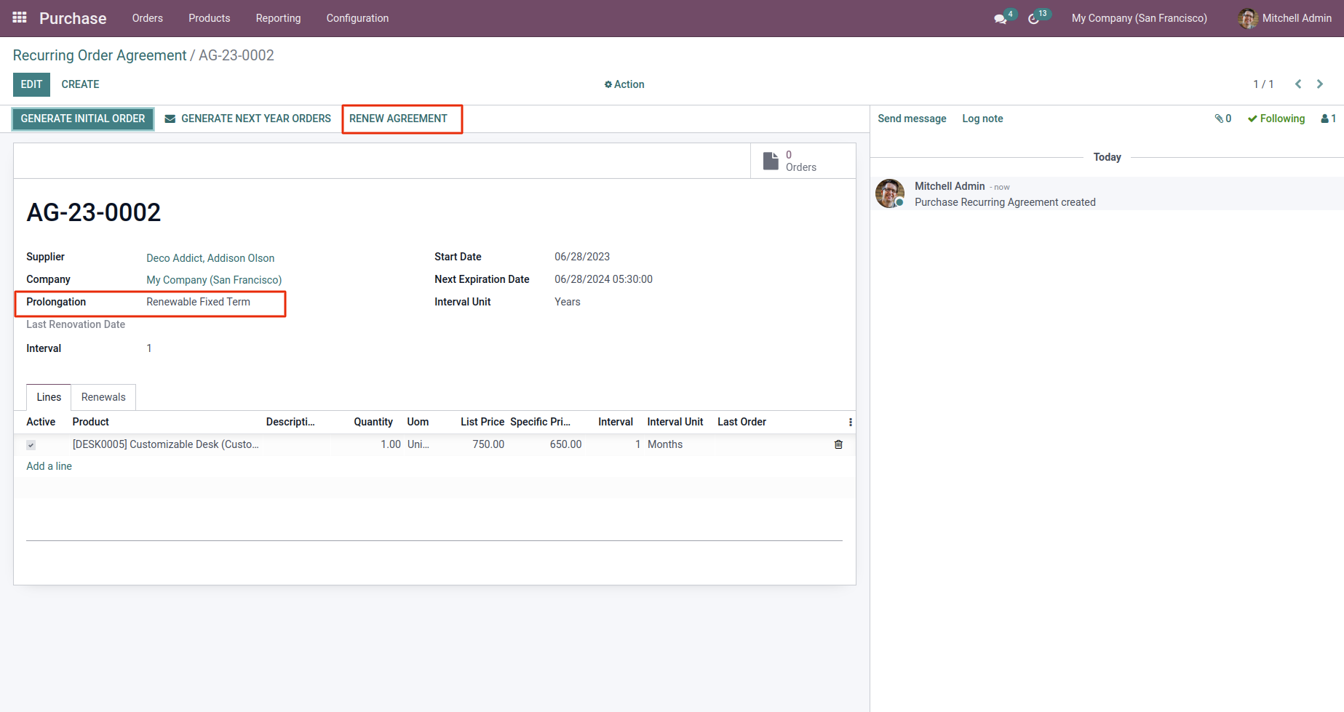Sort by Last Order column header
Viewport: 1344px width, 712px height.
(741, 422)
